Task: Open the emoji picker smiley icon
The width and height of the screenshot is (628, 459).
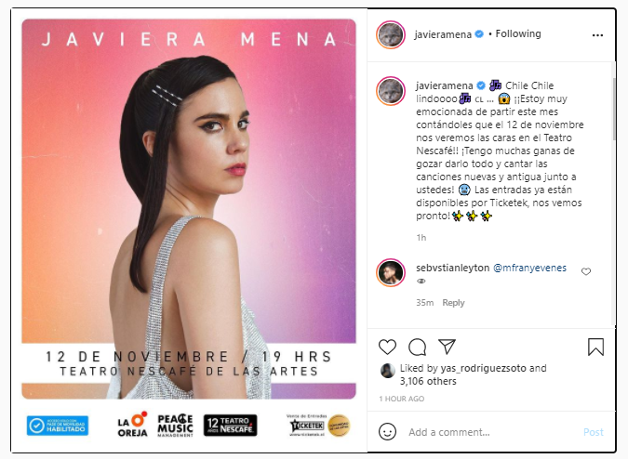Action: (387, 432)
